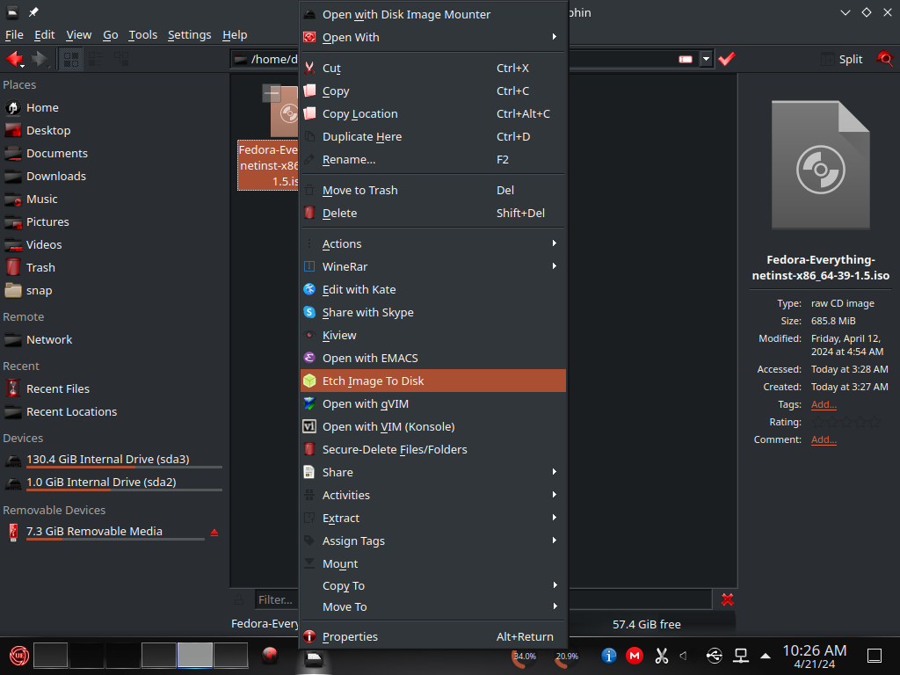Expand the Assign Tags submenu

point(433,541)
